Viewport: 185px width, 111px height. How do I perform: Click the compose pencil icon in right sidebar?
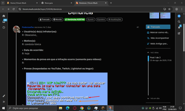[x=179, y=33]
